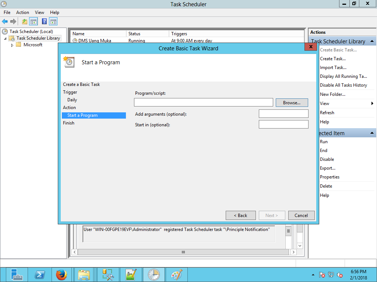This screenshot has height=282, width=377.
Task: Collapse the Task Scheduler Library node
Action: click(5, 39)
